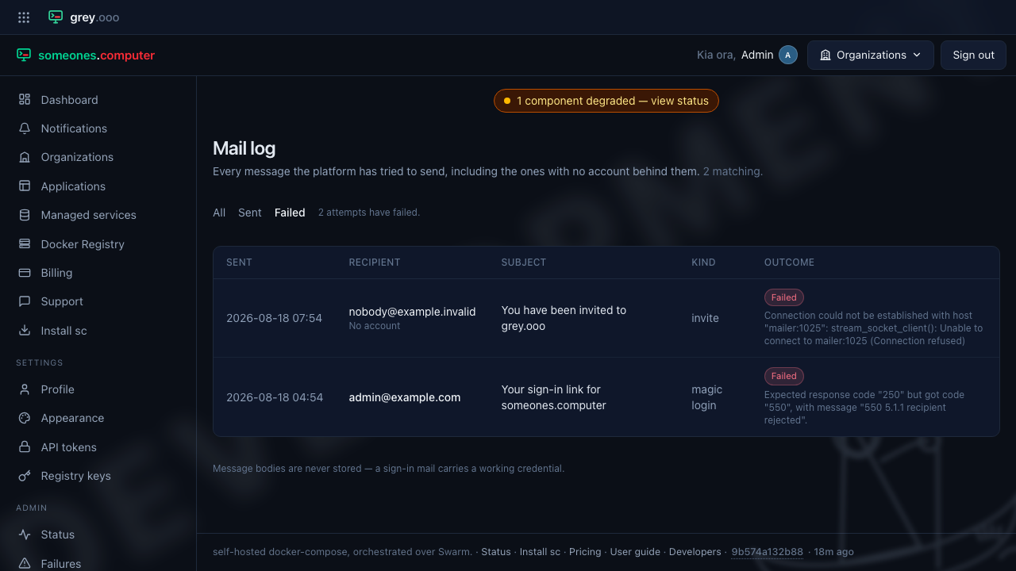Viewport: 1016px width, 571px height.
Task: Select the Failed filter tab
Action: pos(290,213)
